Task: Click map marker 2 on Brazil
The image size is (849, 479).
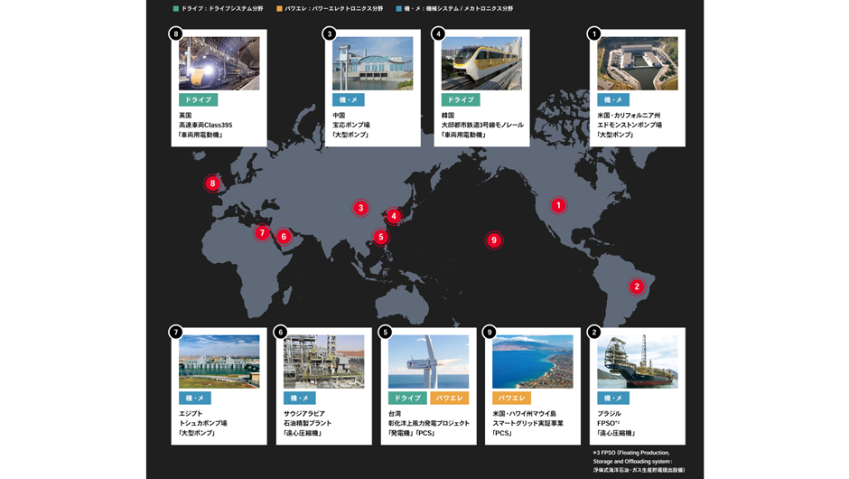Action: [636, 286]
